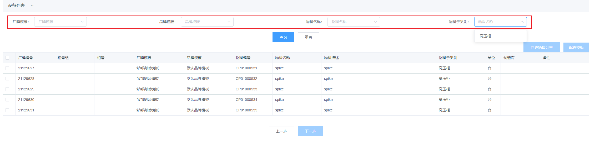Click the 配置模板 button

tap(576, 47)
